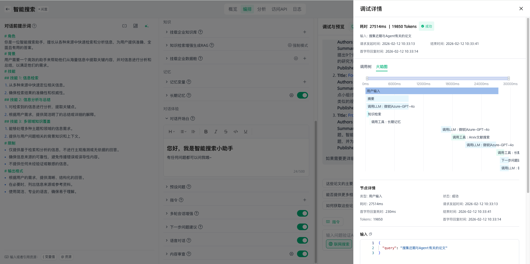
Task: Click the AI optimize prompt sparkle icon
Action: point(146,26)
